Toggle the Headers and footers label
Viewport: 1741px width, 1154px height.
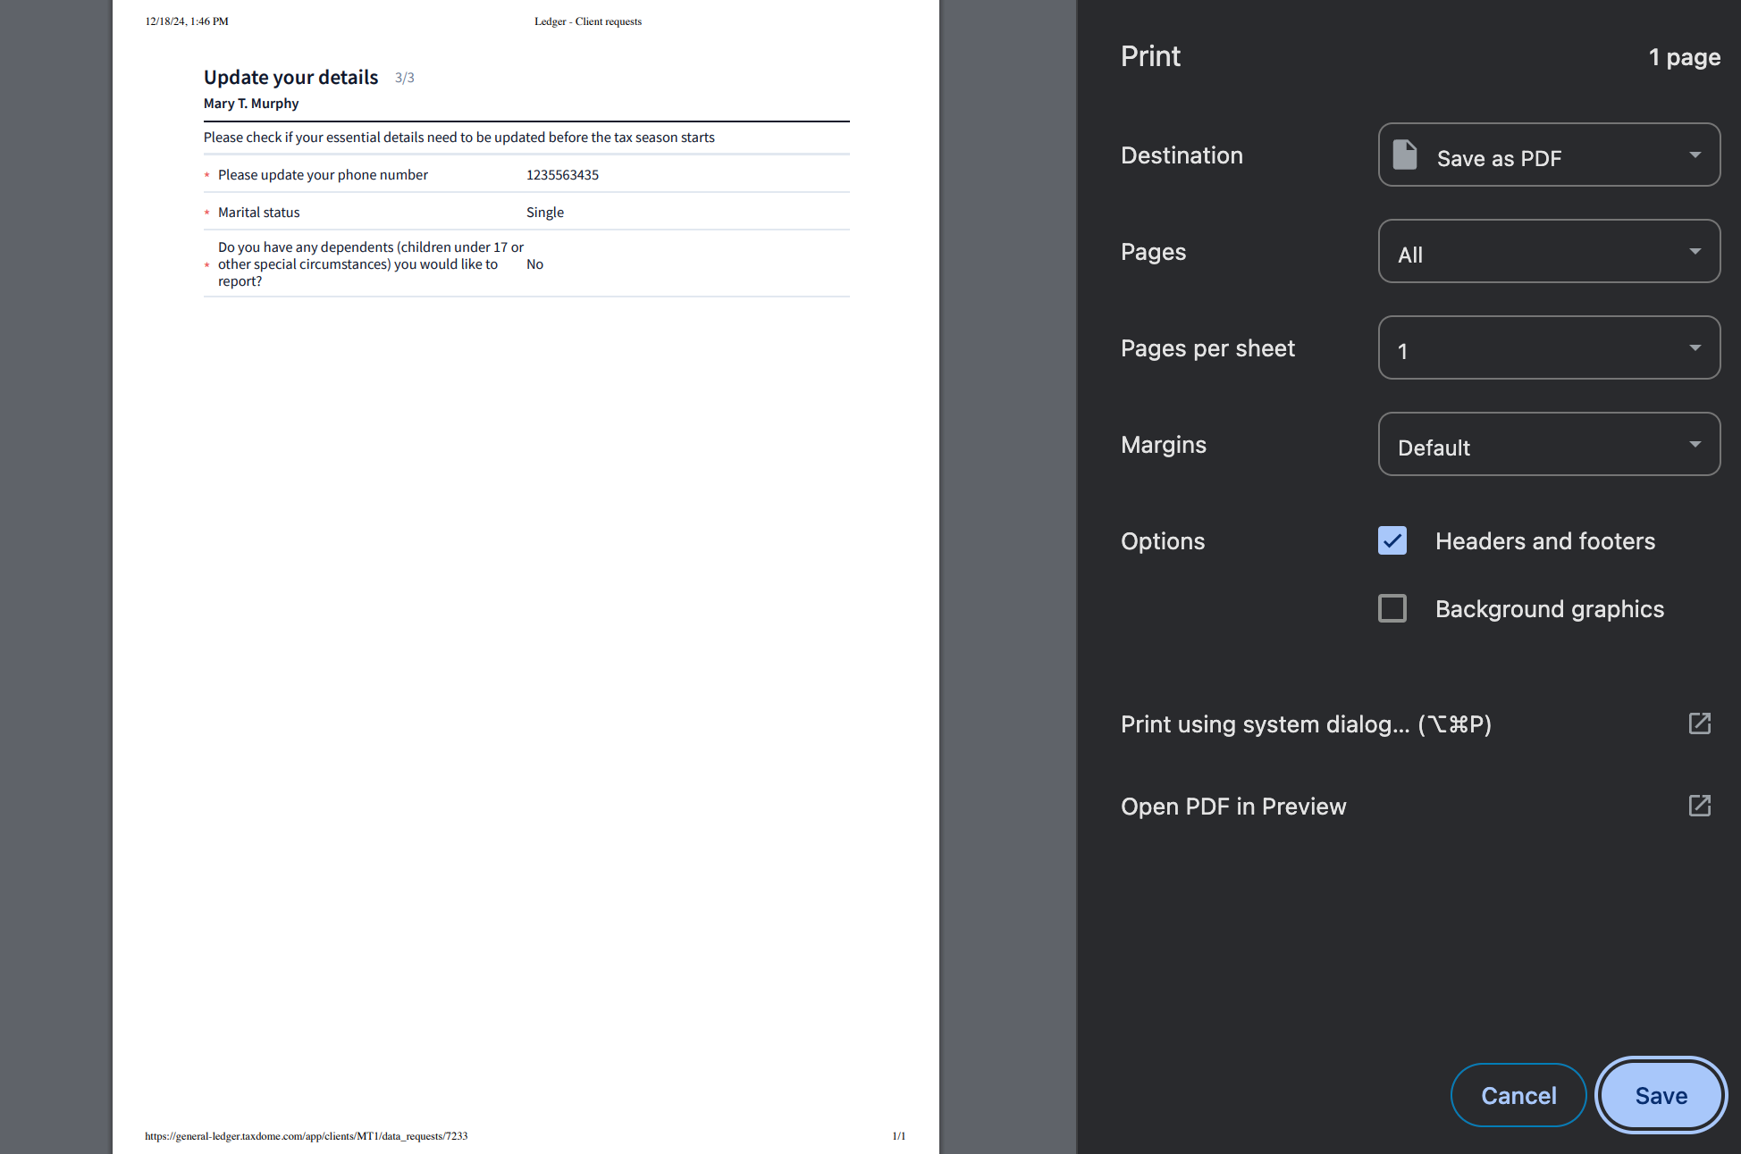click(1544, 541)
